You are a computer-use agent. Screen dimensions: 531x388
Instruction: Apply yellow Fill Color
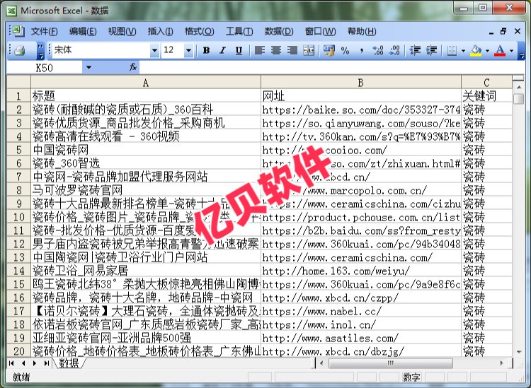476,51
